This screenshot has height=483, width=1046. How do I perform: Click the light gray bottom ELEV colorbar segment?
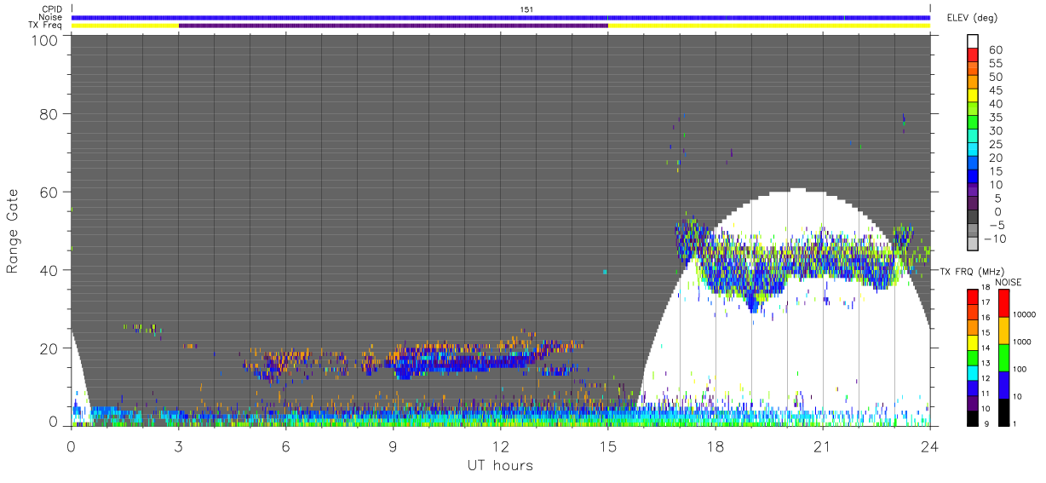point(974,244)
